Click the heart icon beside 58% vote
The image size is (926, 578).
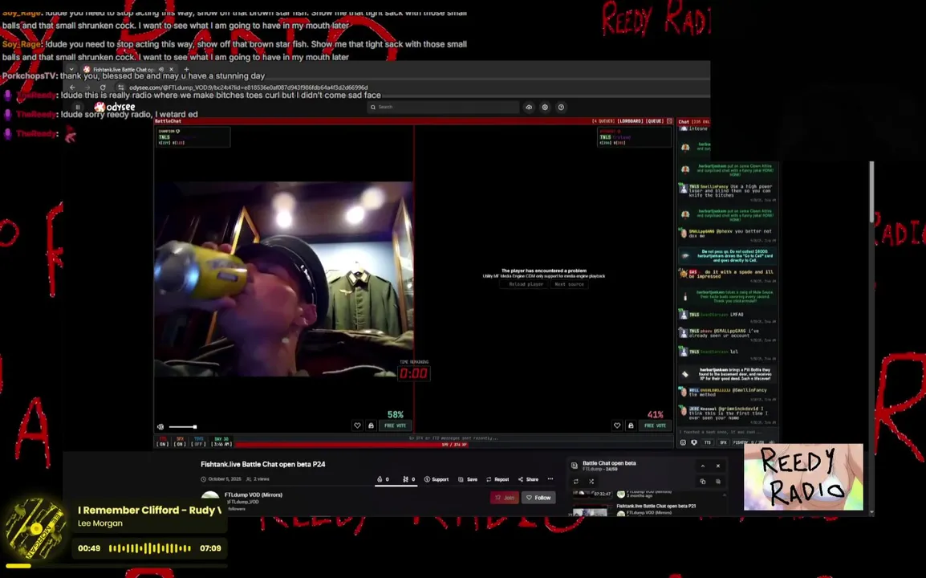(357, 425)
